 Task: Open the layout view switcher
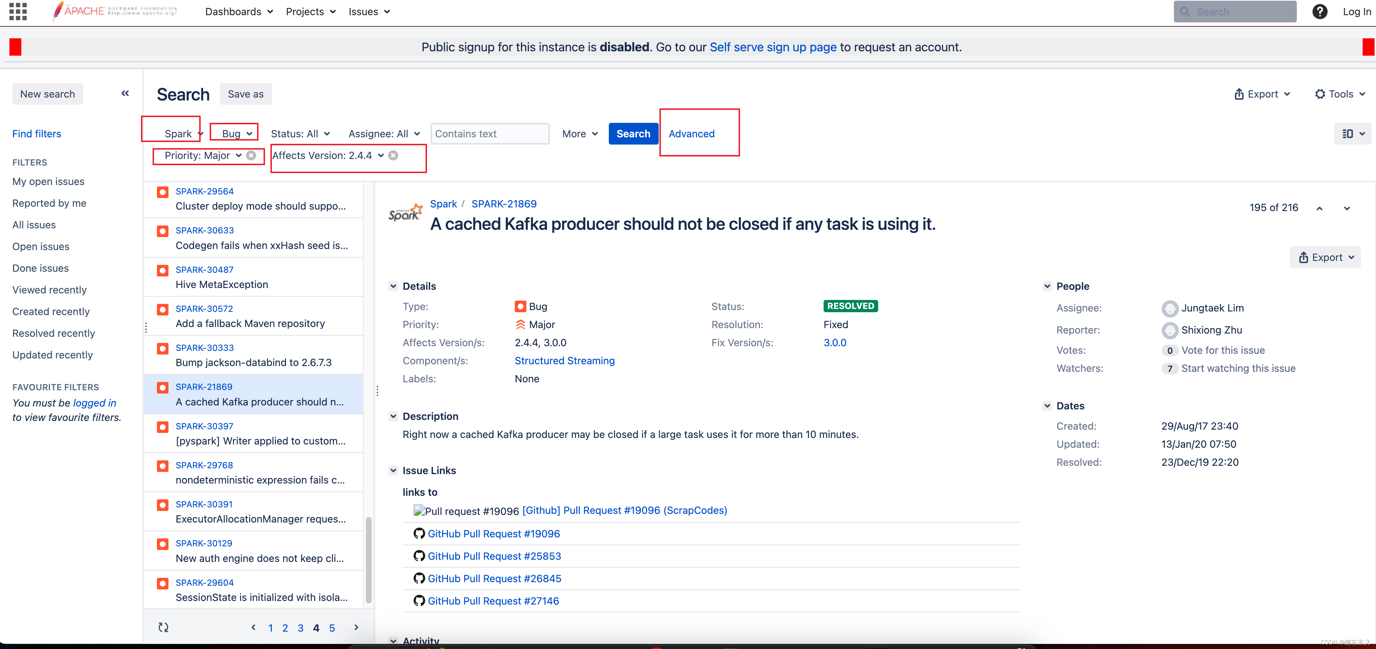[x=1353, y=133]
